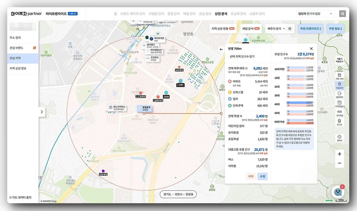
Task: Click the back arrow beside the radius panel
Action: tap(221, 50)
